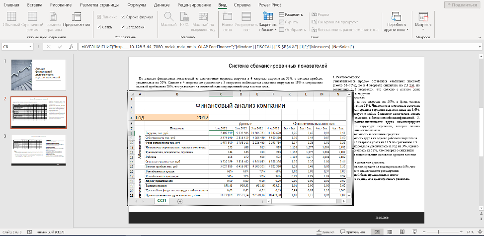This screenshot has width=484, height=237.
Task: Set zoom to 100% icon
Action: 184,17
